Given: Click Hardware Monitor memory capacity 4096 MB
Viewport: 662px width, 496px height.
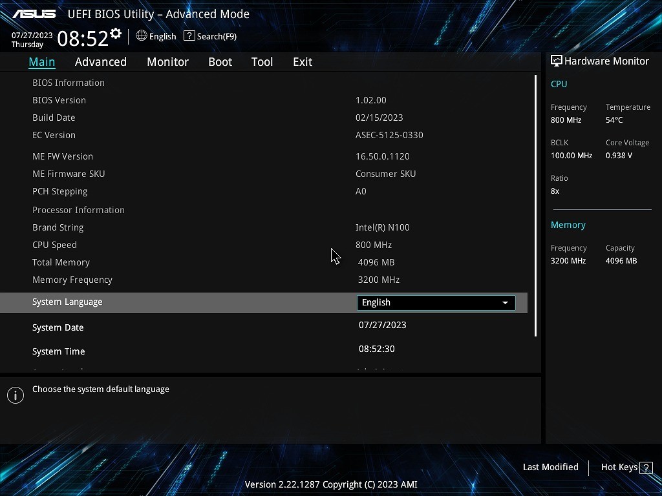Looking at the screenshot, I should pyautogui.click(x=621, y=261).
